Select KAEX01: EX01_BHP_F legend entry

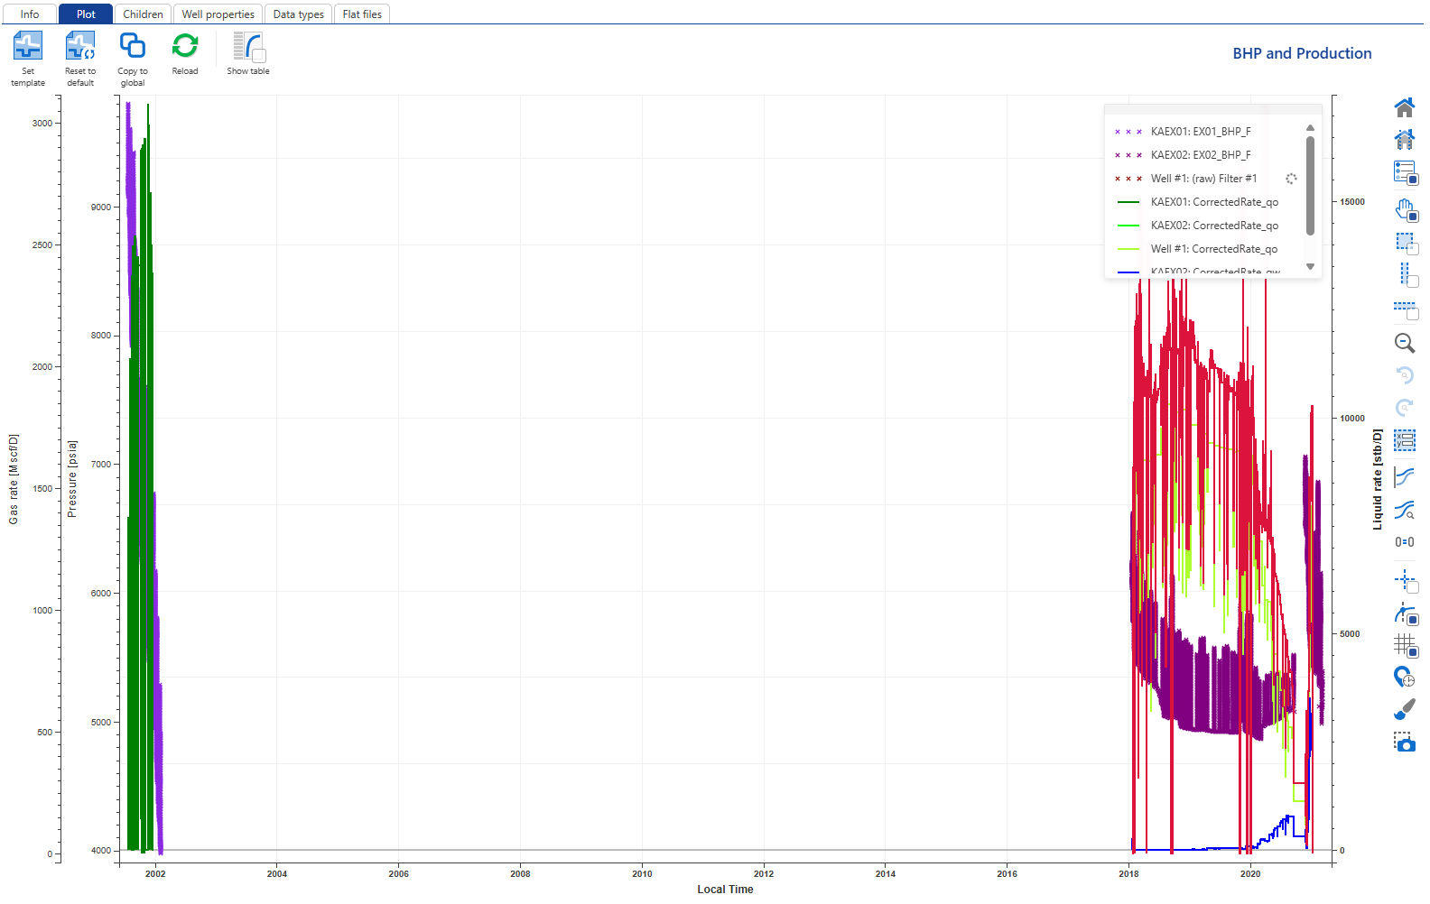tap(1200, 132)
